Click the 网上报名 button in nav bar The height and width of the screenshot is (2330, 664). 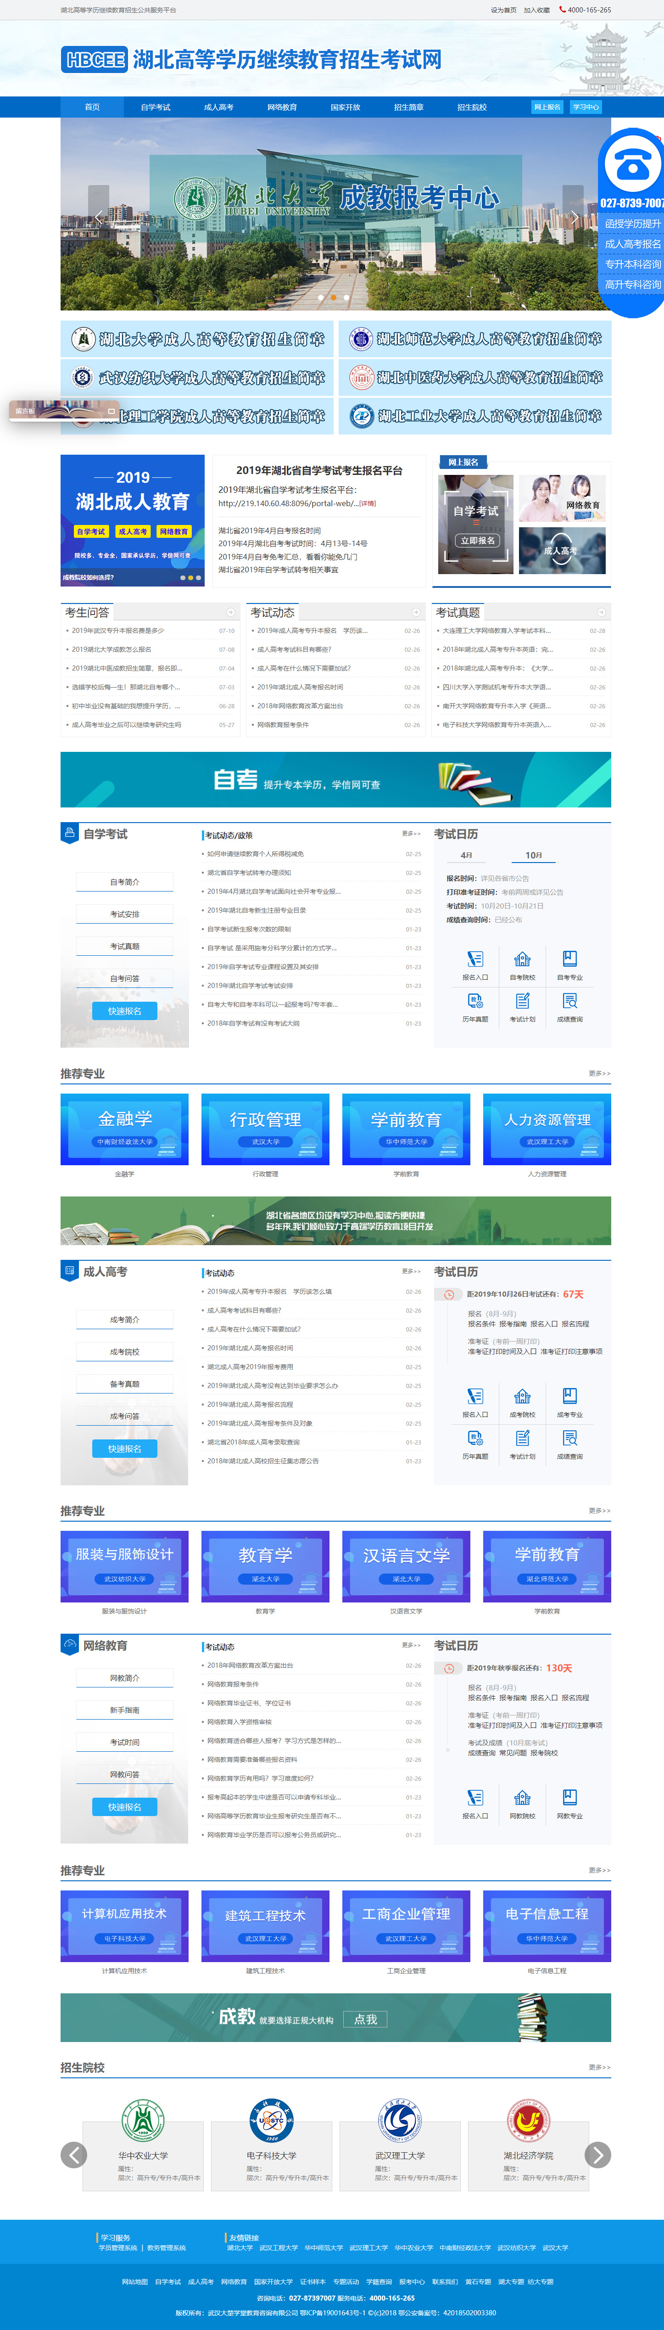click(x=547, y=107)
